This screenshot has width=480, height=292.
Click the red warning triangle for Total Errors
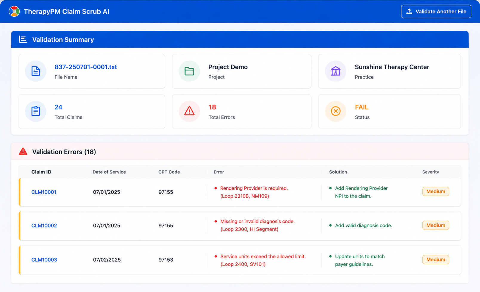(x=189, y=111)
